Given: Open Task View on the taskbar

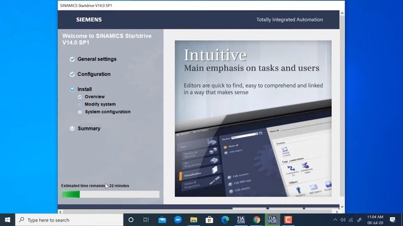Looking at the screenshot, I should click(x=146, y=220).
